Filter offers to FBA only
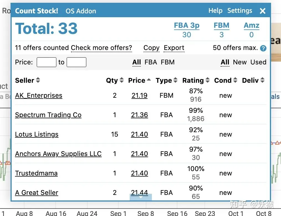 [151, 62]
